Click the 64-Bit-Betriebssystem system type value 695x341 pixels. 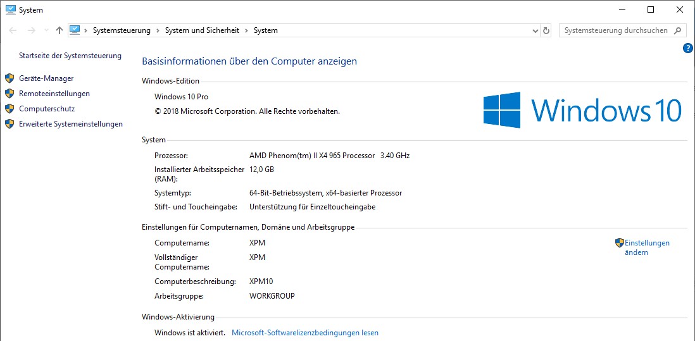pos(326,193)
